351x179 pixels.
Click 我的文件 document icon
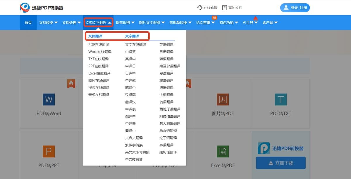(x=224, y=8)
